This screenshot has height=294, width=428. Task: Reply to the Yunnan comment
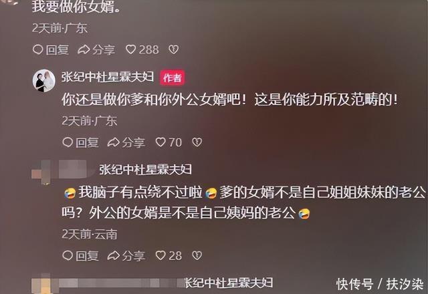coord(80,255)
